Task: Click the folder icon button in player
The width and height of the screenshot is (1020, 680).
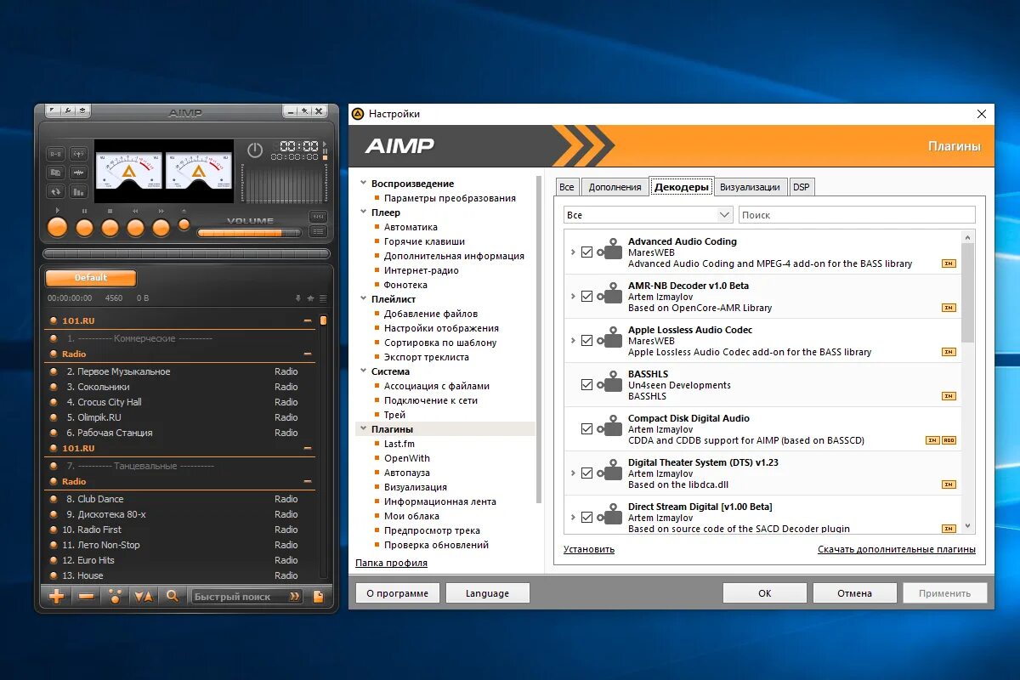Action: click(x=55, y=173)
